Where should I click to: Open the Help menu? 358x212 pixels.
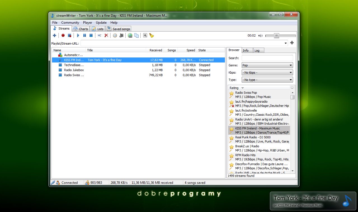coord(114,23)
